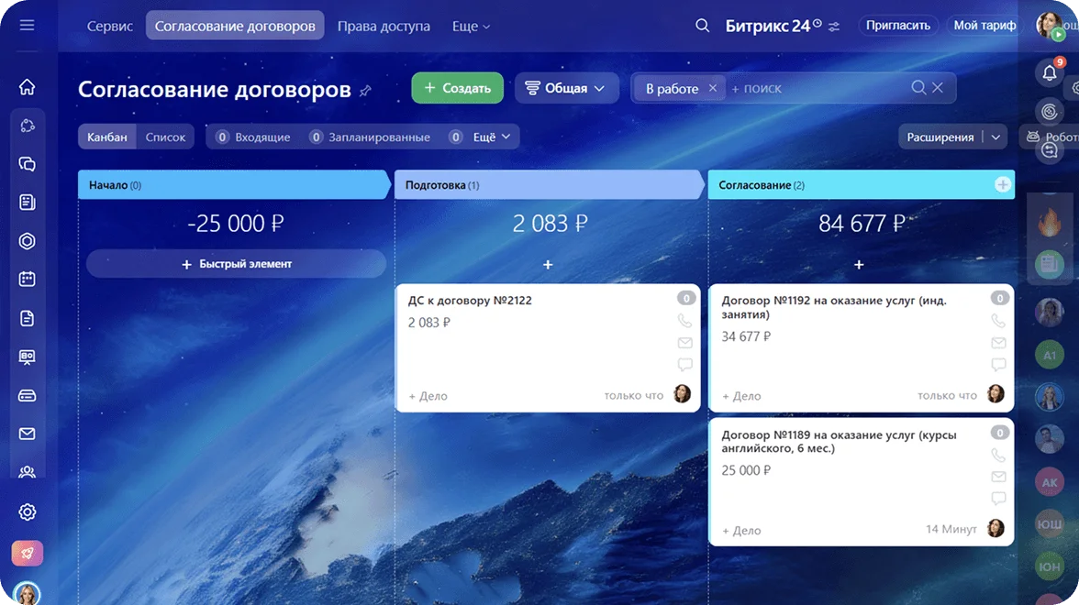
Task: Open the notifications bell with red badge
Action: tap(1049, 71)
